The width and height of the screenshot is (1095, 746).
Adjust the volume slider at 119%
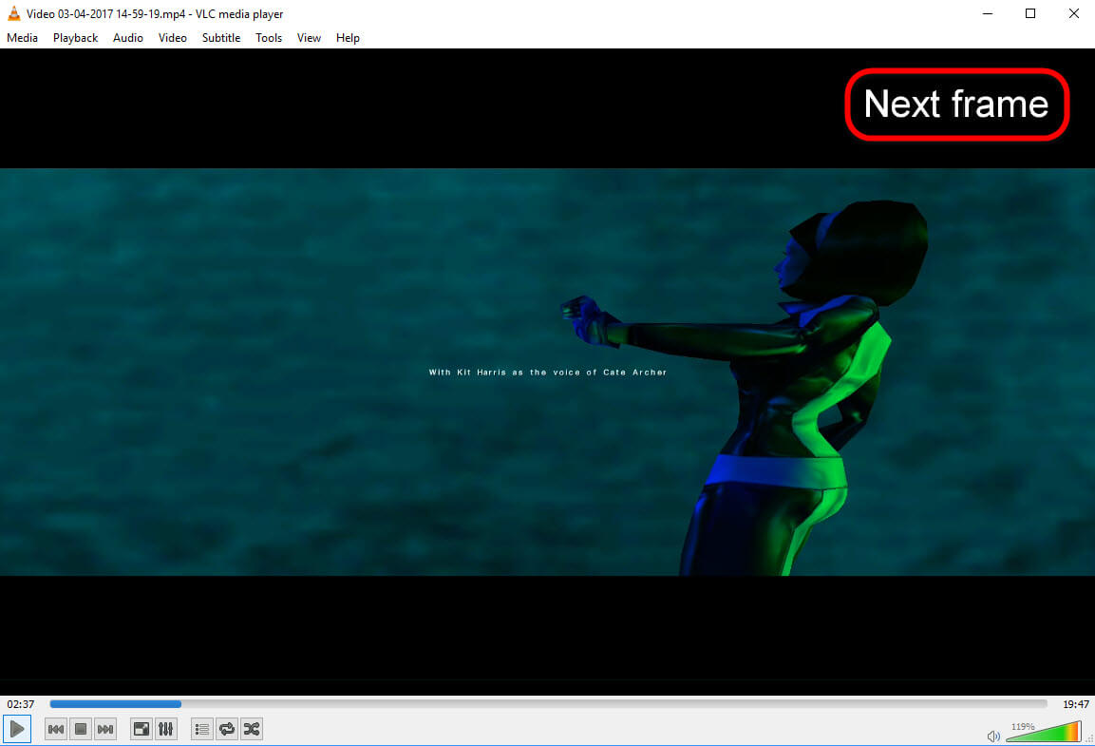coord(1044,732)
